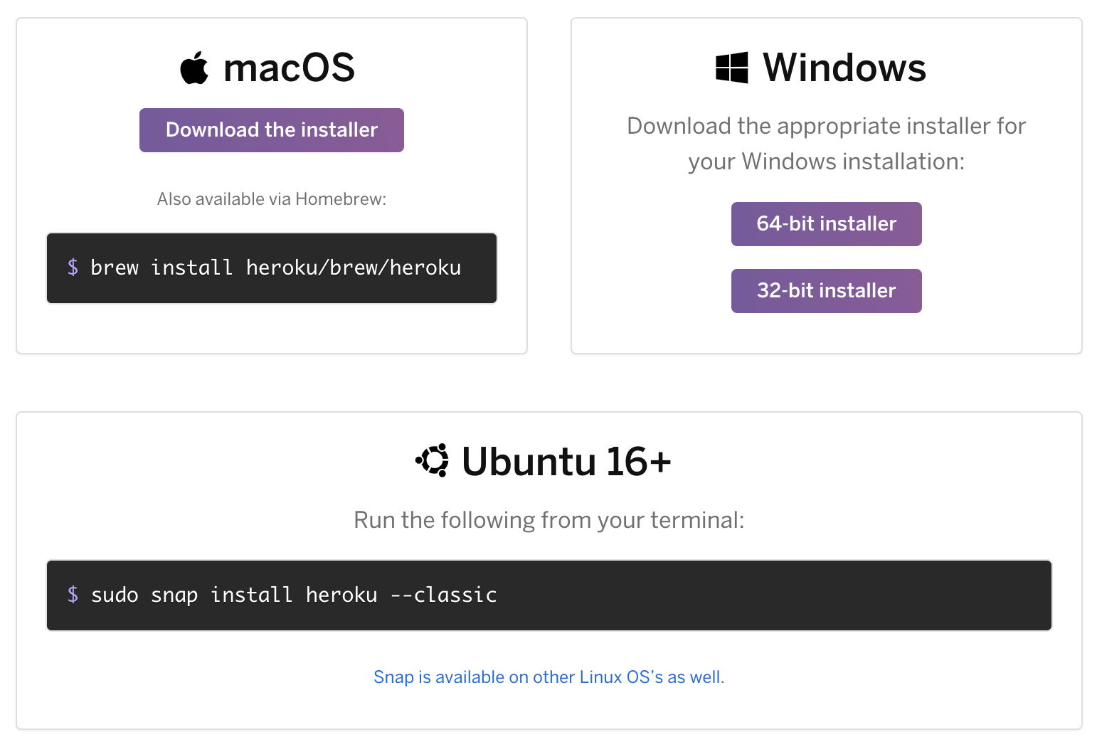
Task: Click the Windows logo icon
Action: [x=732, y=68]
